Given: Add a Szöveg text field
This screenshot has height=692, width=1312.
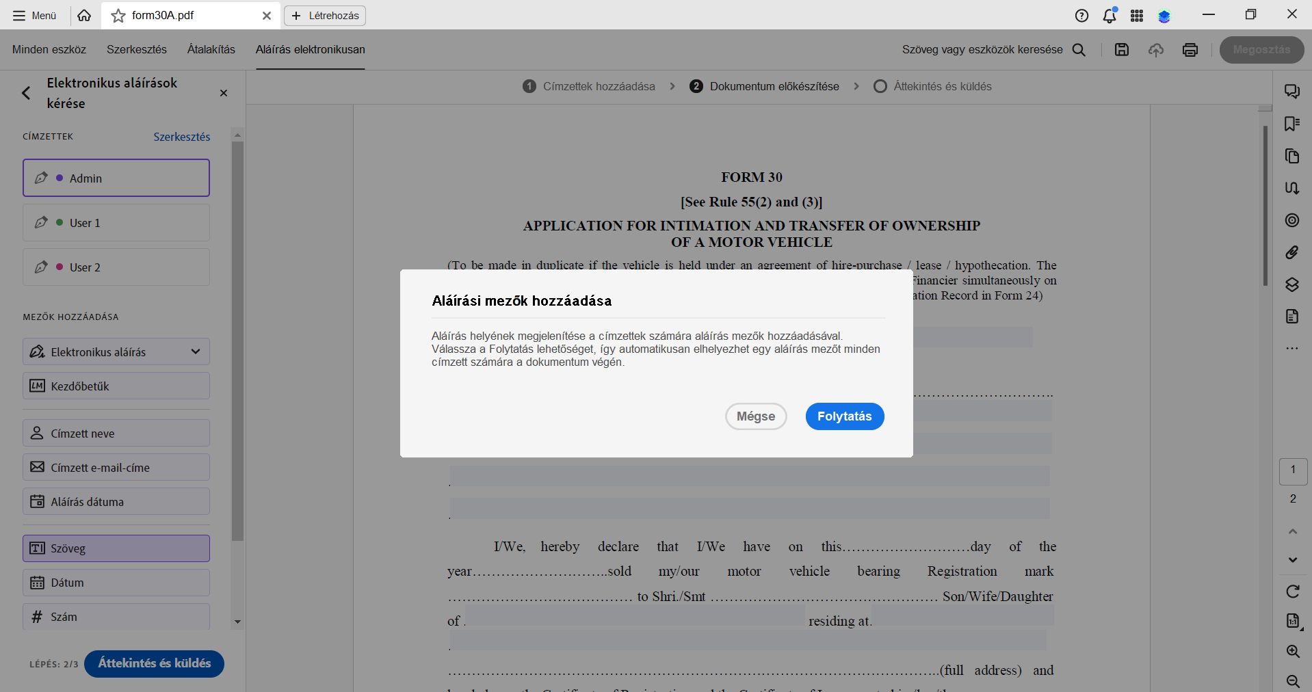Looking at the screenshot, I should [x=116, y=548].
